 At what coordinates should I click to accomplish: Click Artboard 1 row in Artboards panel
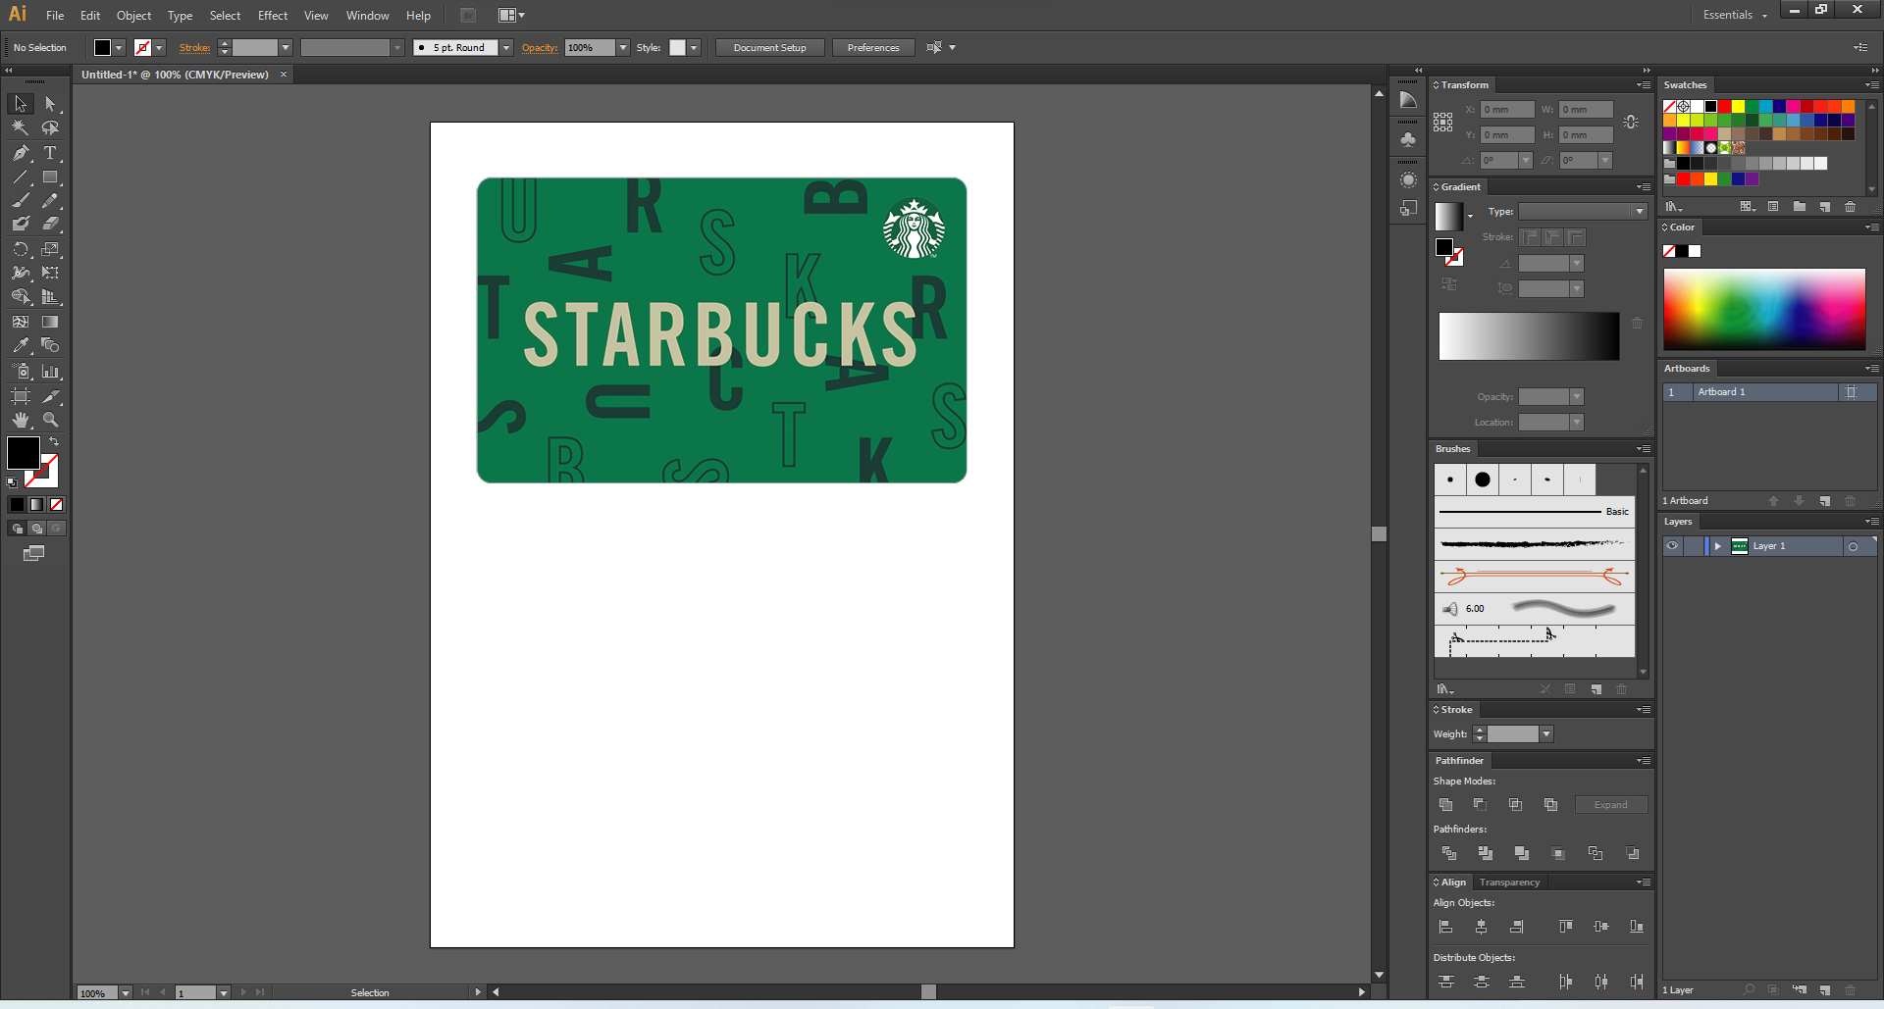click(x=1769, y=392)
